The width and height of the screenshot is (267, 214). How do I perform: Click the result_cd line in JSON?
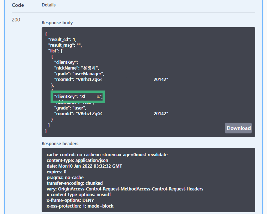[x=62, y=39]
